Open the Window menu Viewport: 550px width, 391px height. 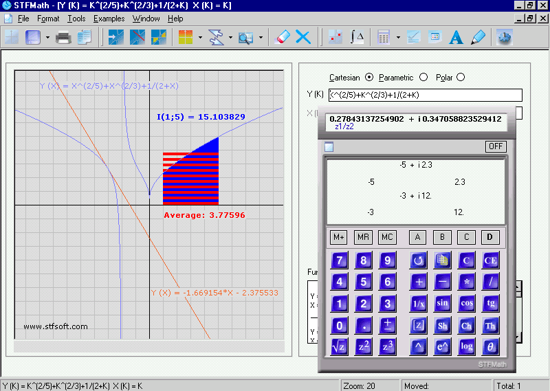(x=146, y=19)
